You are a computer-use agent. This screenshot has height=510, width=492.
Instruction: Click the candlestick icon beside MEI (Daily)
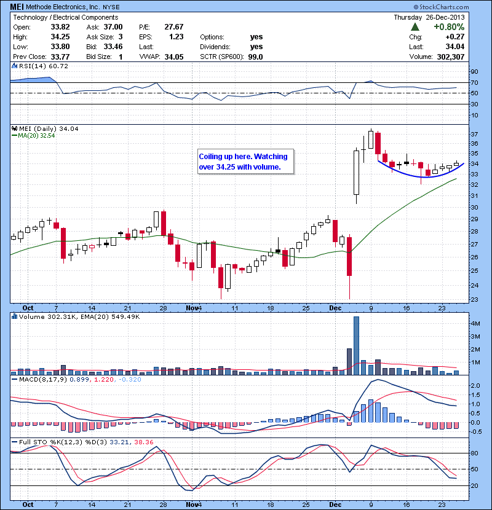click(14, 129)
